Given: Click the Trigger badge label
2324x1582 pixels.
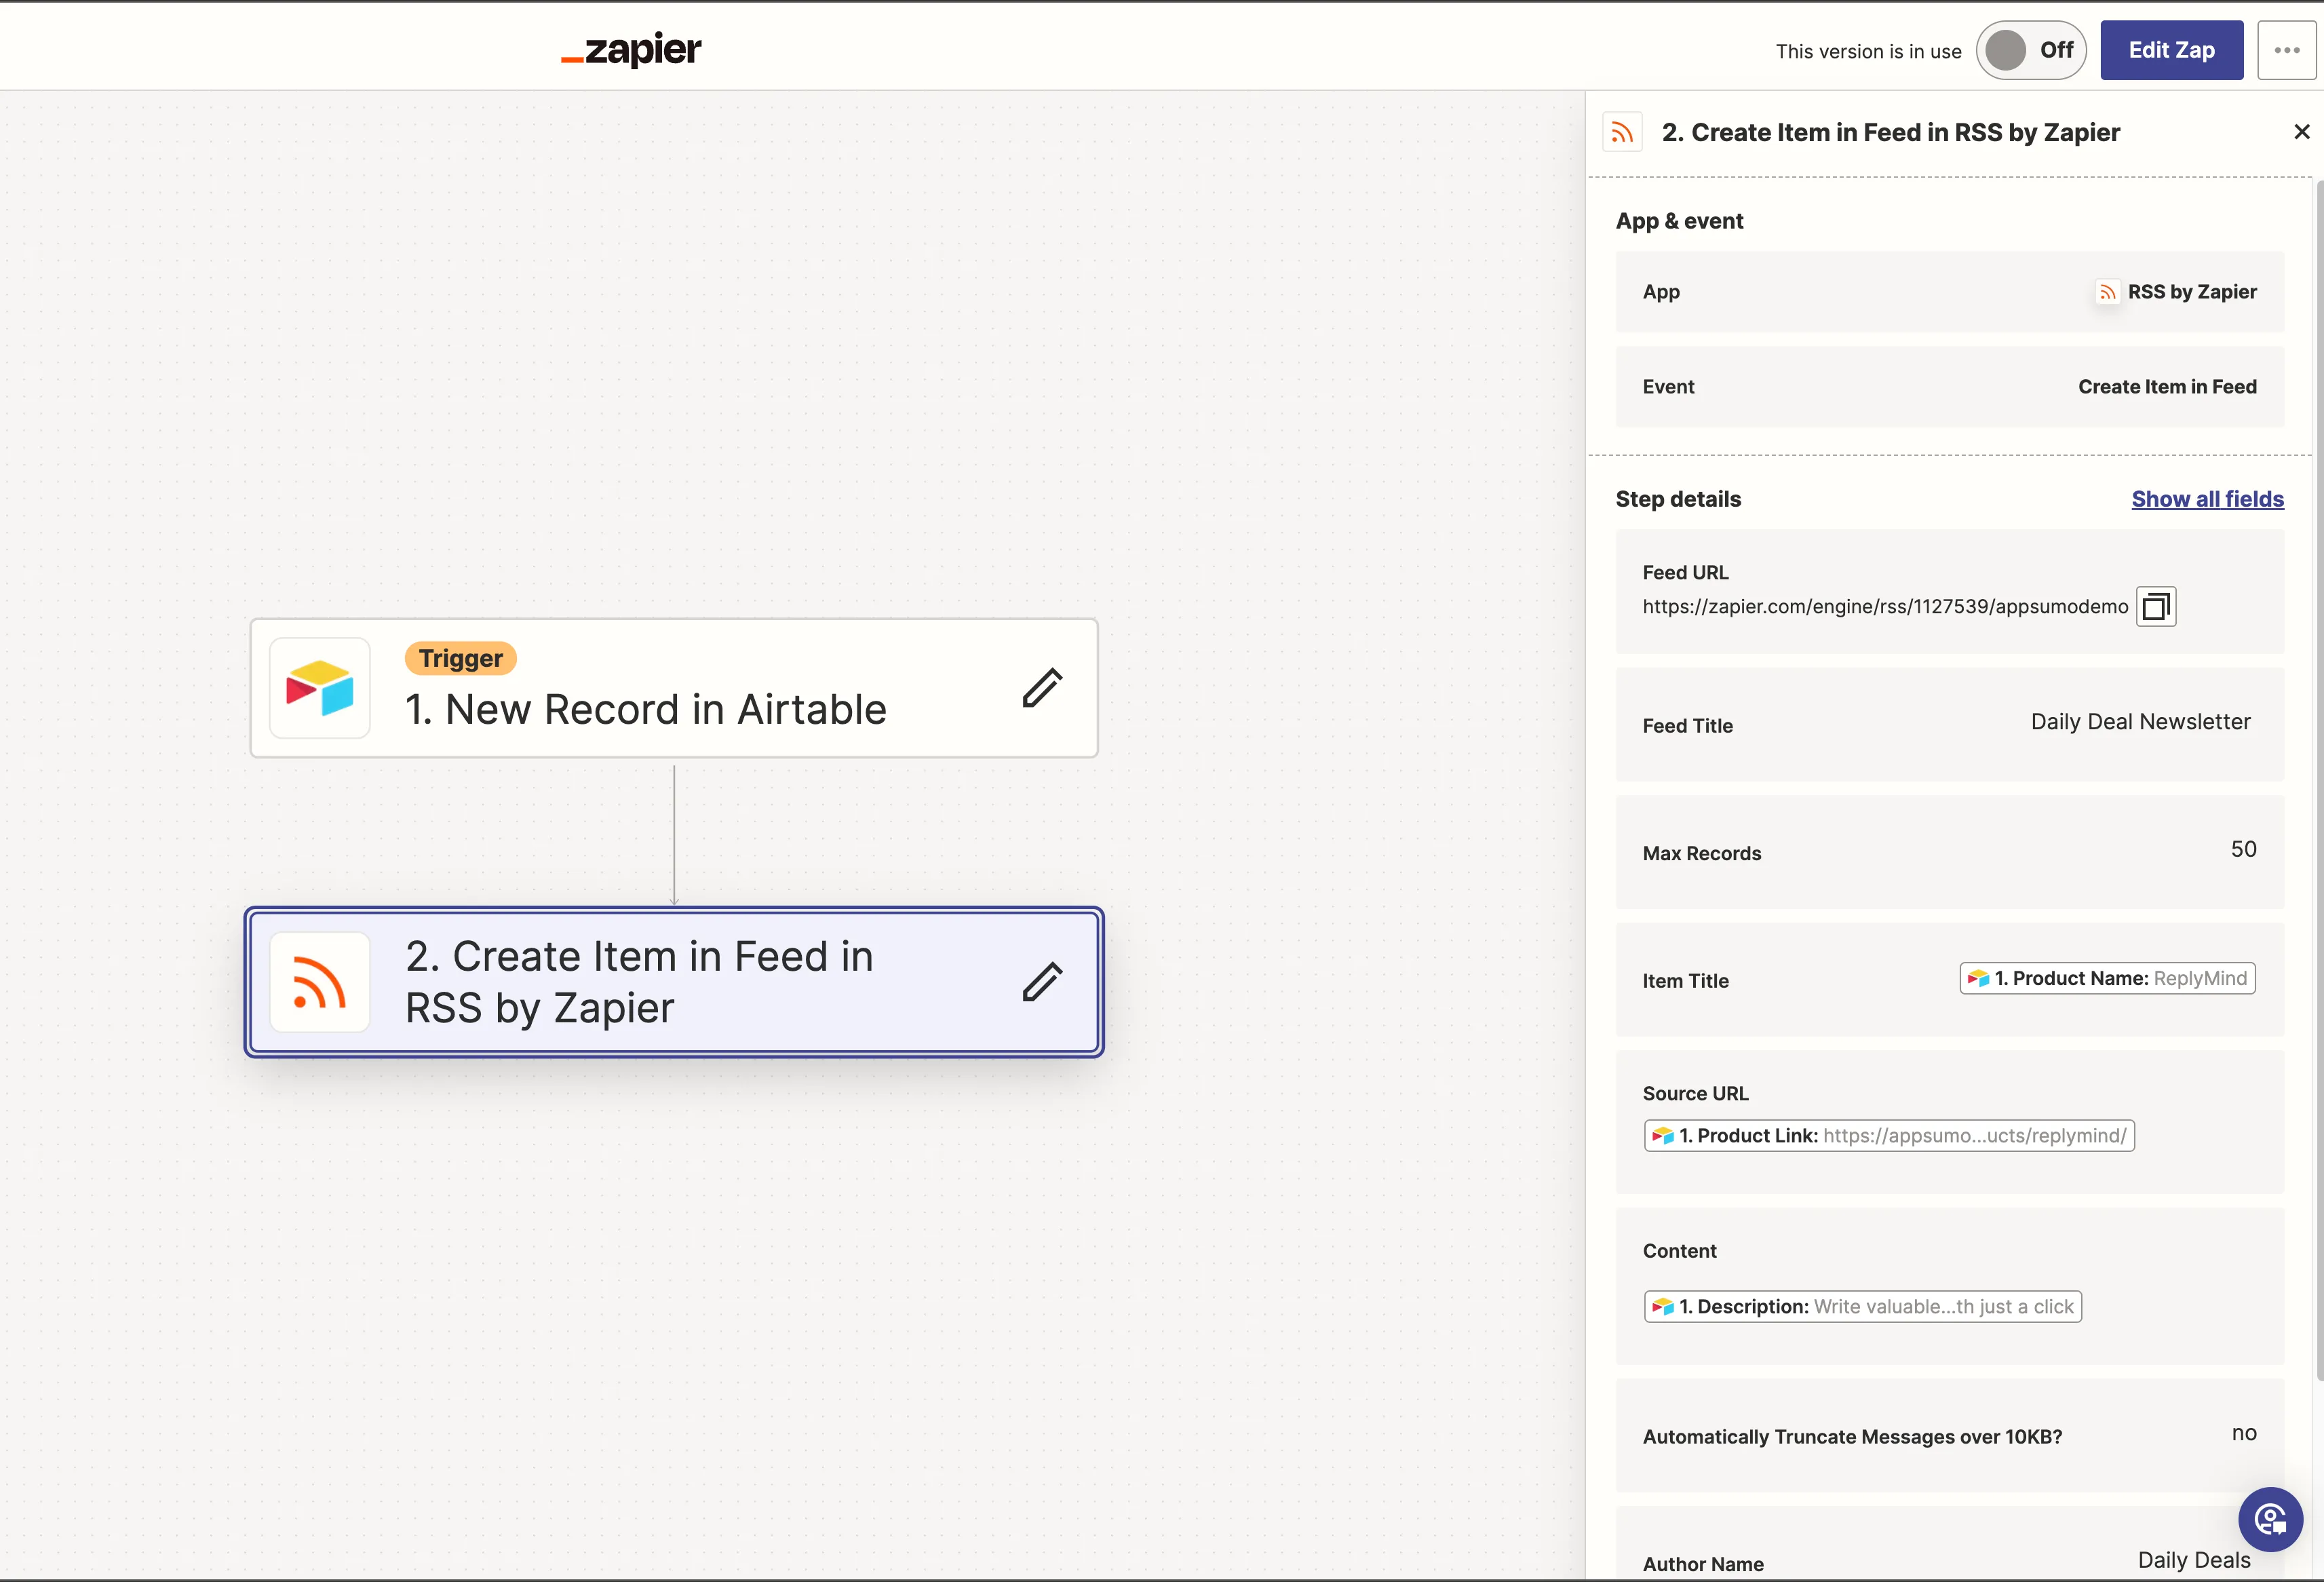Looking at the screenshot, I should pos(460,658).
